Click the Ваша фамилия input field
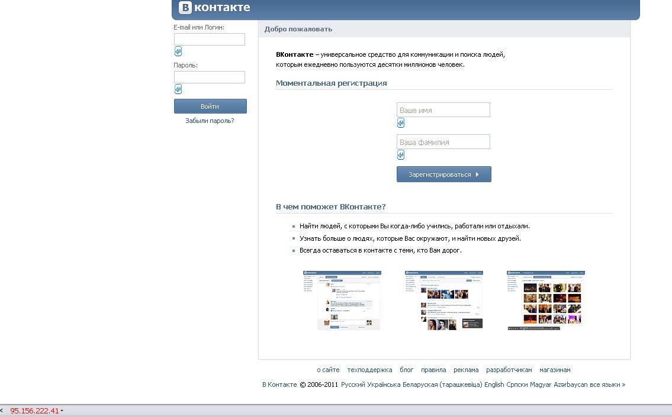 pos(443,142)
